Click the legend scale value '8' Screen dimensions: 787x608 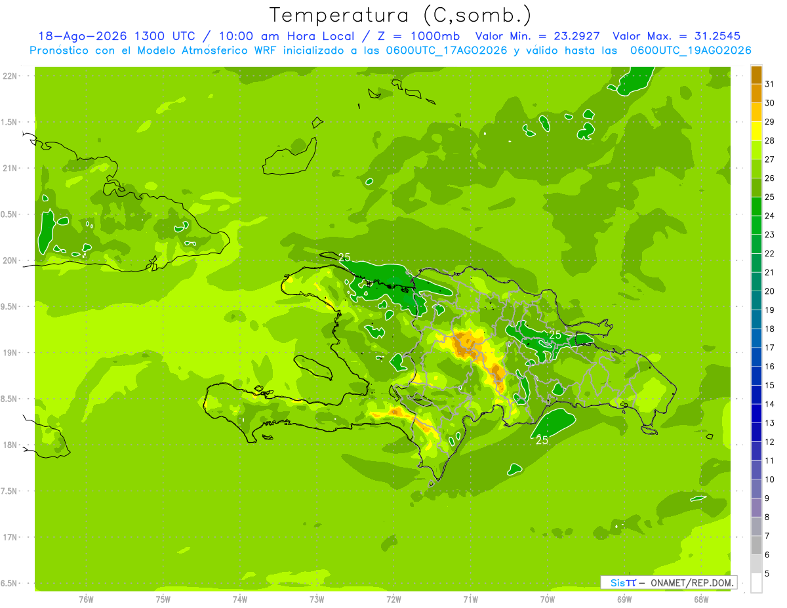coord(767,517)
